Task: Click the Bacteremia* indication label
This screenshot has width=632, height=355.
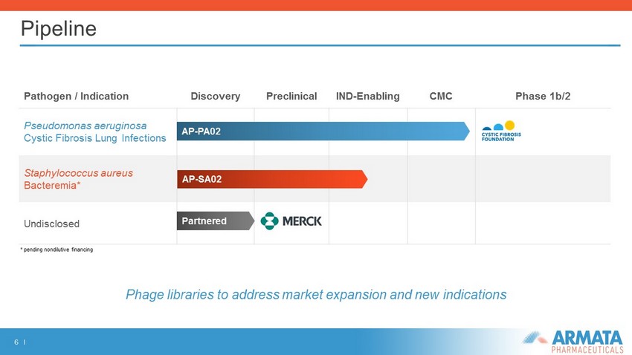Action: click(x=52, y=185)
